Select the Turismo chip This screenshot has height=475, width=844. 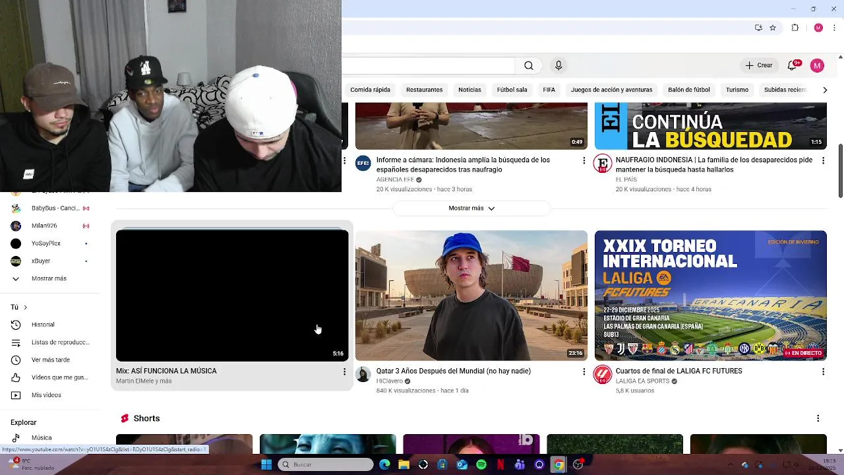pyautogui.click(x=737, y=90)
